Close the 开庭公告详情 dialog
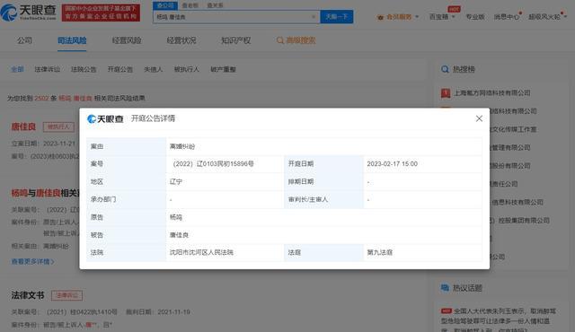This screenshot has width=575, height=332. click(479, 118)
